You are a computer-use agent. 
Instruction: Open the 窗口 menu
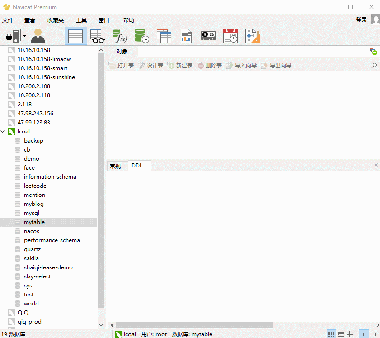pyautogui.click(x=103, y=20)
